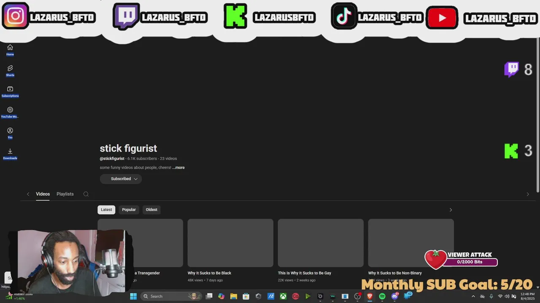Click thumbnail above the Non-Binary video title

point(411,243)
